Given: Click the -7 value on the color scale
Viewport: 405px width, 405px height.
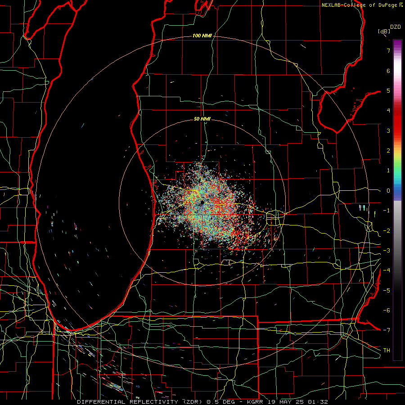Looking at the screenshot, I should pos(387,330).
